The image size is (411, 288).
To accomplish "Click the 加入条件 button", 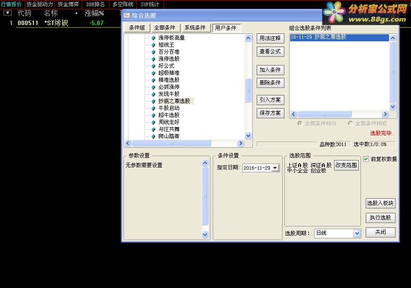I will 270,70.
